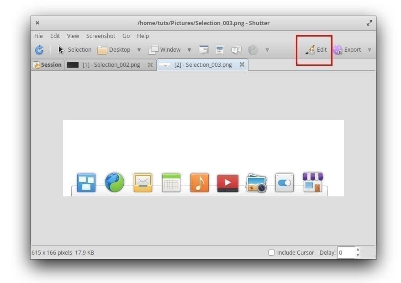The height and width of the screenshot is (283, 401).
Task: Choose the Window capture toolbar button
Action: [164, 50]
